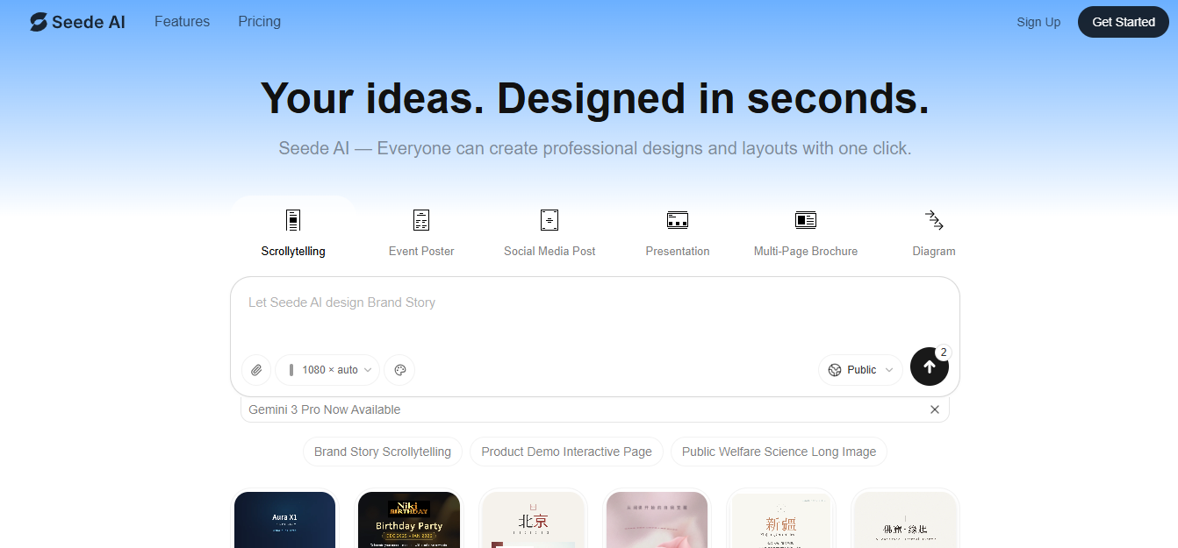The image size is (1178, 548).
Task: Open the color palette theme icon
Action: click(399, 370)
